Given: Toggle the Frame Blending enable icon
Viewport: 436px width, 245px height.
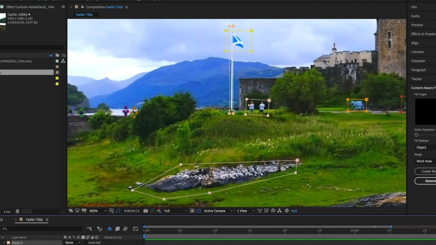Looking at the screenshot, I should point(118,229).
